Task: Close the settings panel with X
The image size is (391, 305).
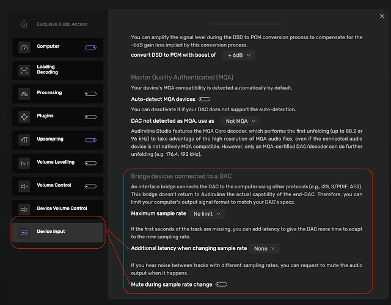Action: click(382, 17)
